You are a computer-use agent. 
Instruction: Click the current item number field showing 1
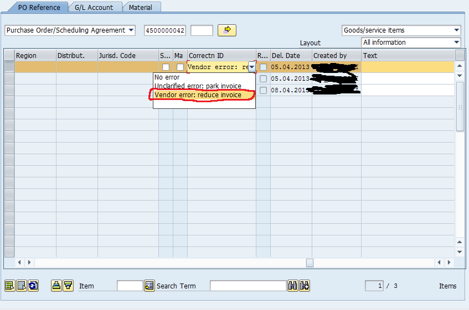374,286
